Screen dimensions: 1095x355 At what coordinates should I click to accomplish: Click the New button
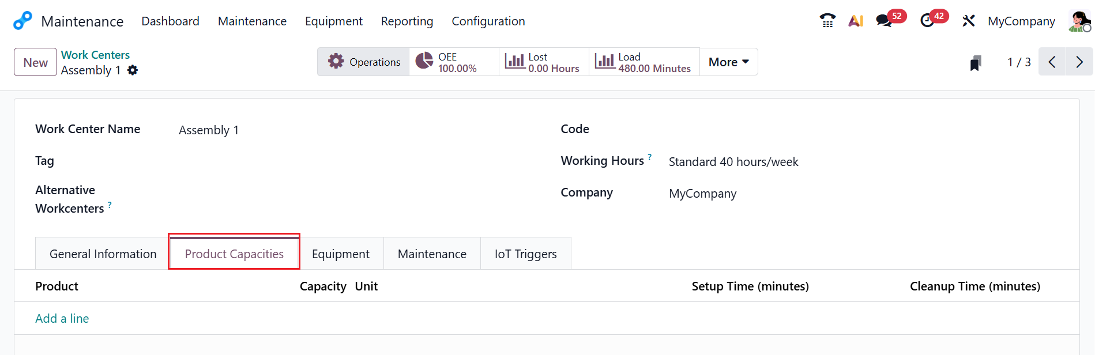point(35,62)
